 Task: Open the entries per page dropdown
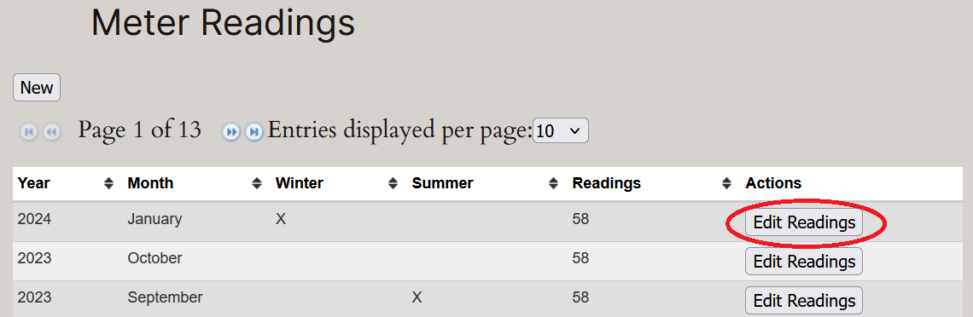[x=561, y=130]
